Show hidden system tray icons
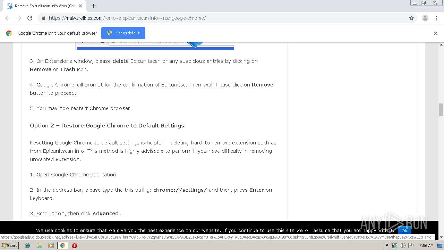444x250 pixels. (387, 245)
